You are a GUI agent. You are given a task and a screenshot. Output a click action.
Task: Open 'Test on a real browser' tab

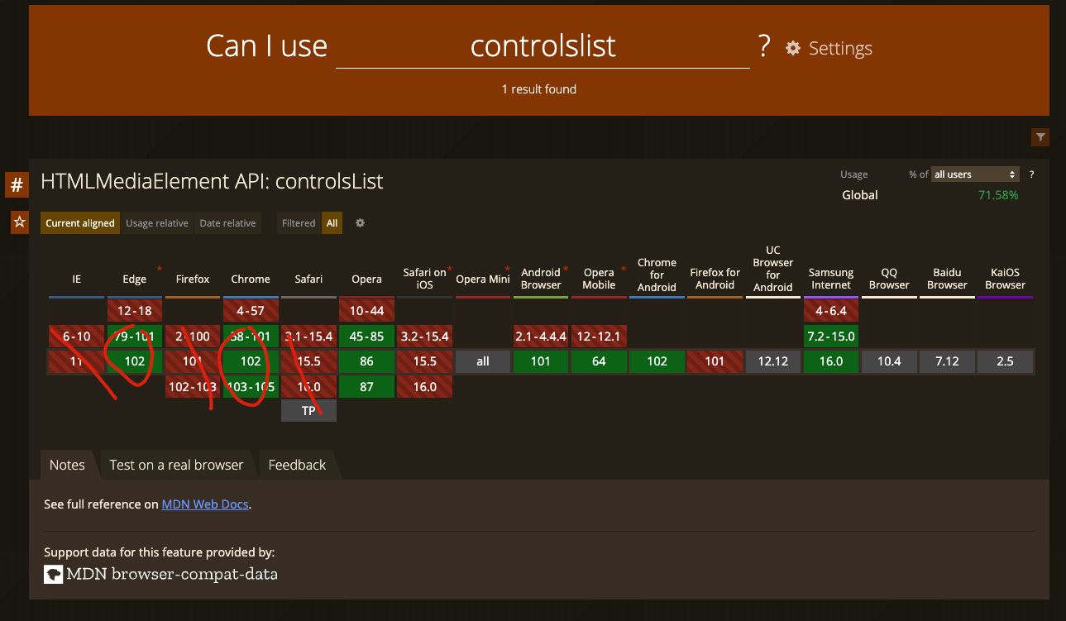pos(176,465)
